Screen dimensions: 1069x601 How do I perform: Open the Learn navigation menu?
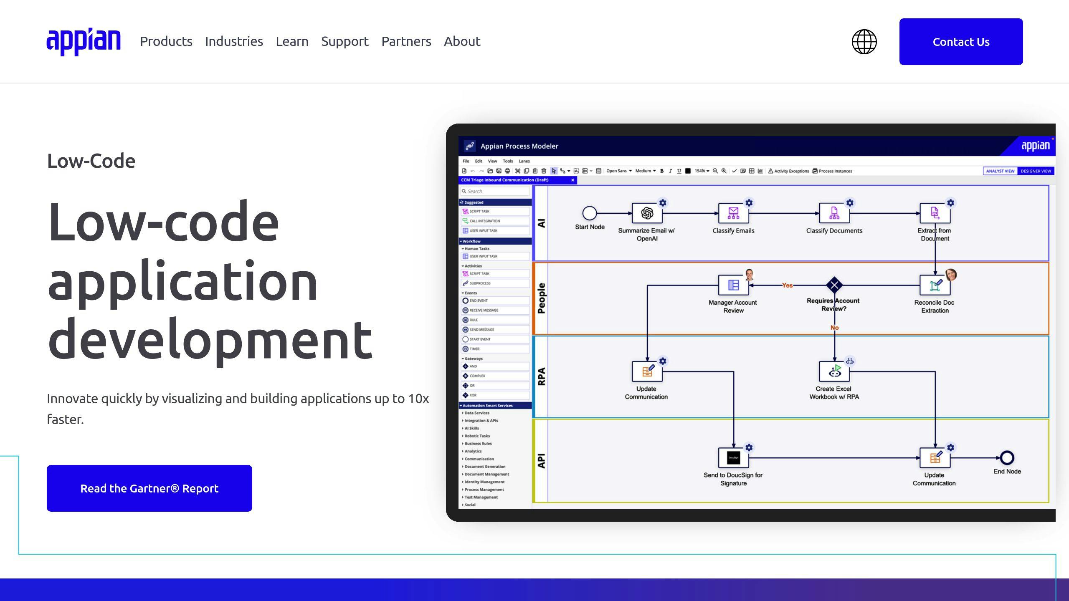point(292,41)
